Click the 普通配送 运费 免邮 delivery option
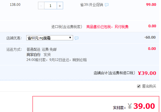Viewport: 161px width, 112px height. [41, 50]
